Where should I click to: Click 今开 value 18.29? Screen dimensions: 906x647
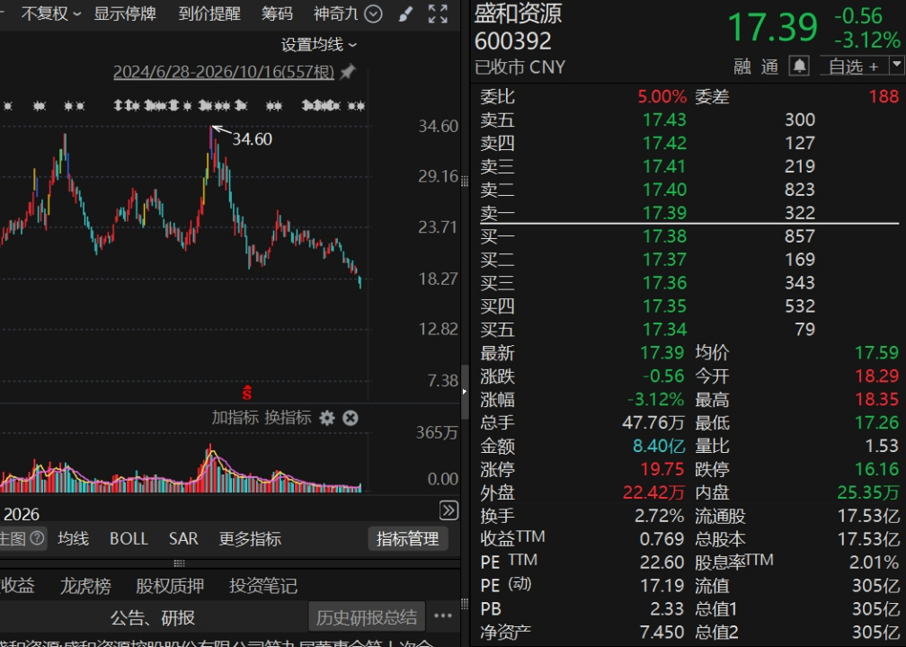877,376
